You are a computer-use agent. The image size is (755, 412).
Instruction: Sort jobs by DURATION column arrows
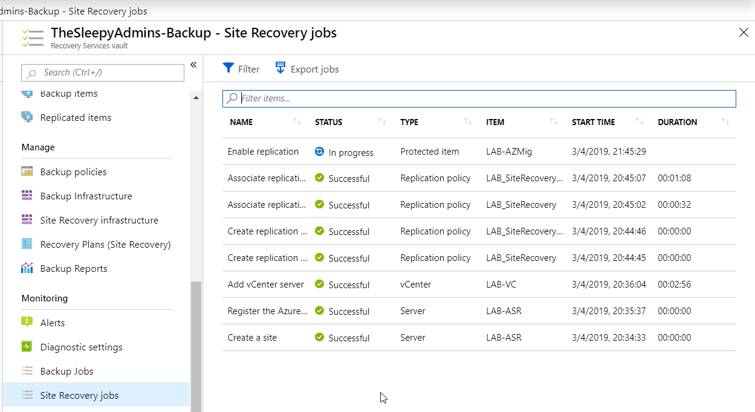pos(725,122)
